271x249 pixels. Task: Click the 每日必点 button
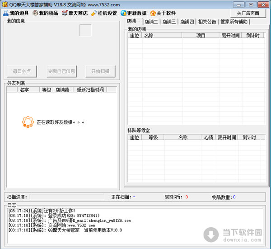tap(22, 71)
